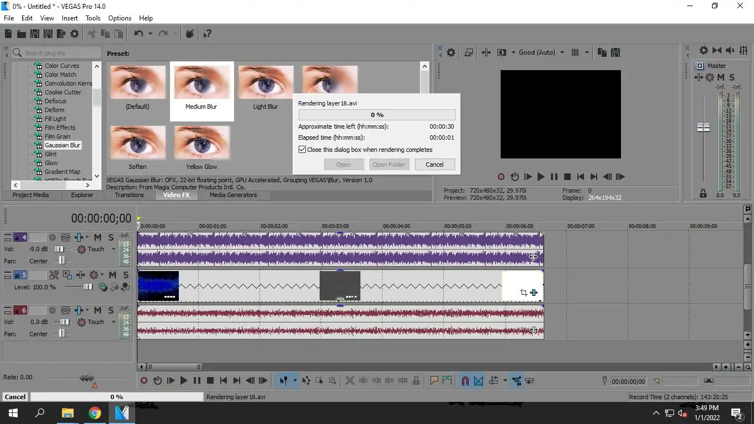Click the Render As icon in toolbar
This screenshot has width=754, height=424.
click(61, 34)
